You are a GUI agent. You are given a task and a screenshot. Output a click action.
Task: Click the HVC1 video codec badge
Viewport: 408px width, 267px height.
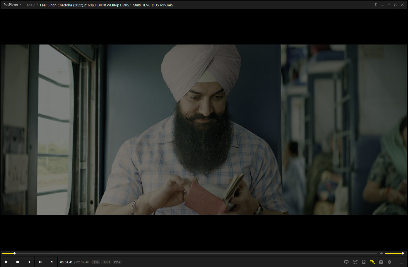[x=106, y=262]
